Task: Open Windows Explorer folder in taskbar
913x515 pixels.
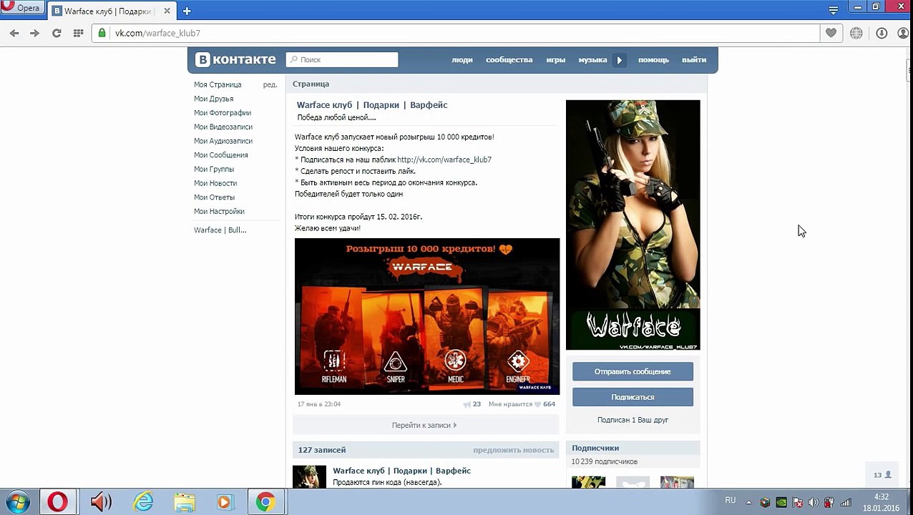Action: click(184, 502)
